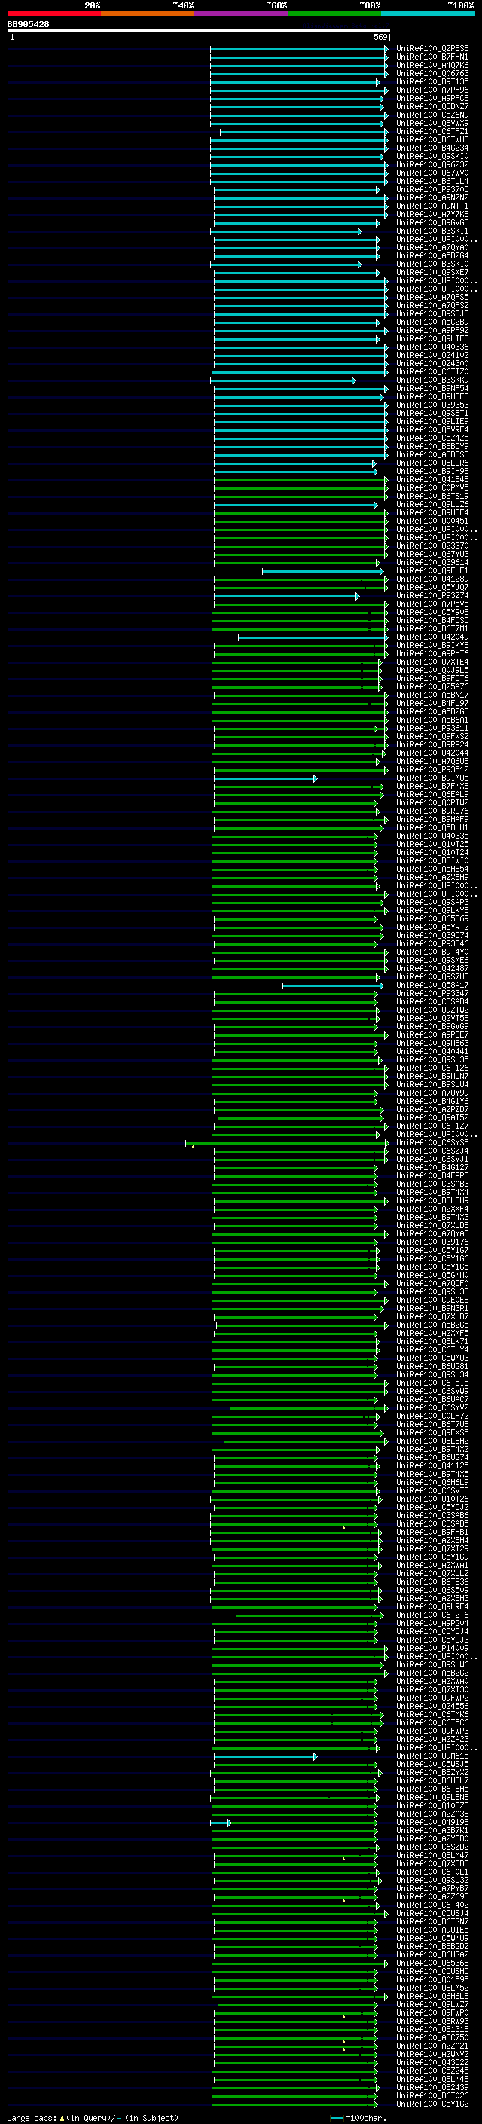The width and height of the screenshot is (482, 2124).
Task: Select the UniRef100_A5C2B9 label
Action: (x=432, y=322)
